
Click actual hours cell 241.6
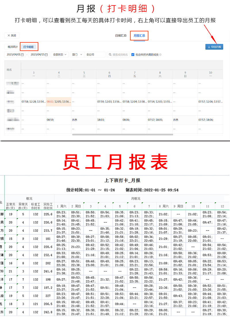(x=48, y=271)
